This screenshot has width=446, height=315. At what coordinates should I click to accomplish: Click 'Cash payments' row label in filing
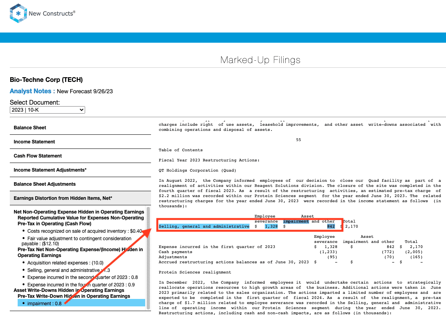(x=175, y=252)
